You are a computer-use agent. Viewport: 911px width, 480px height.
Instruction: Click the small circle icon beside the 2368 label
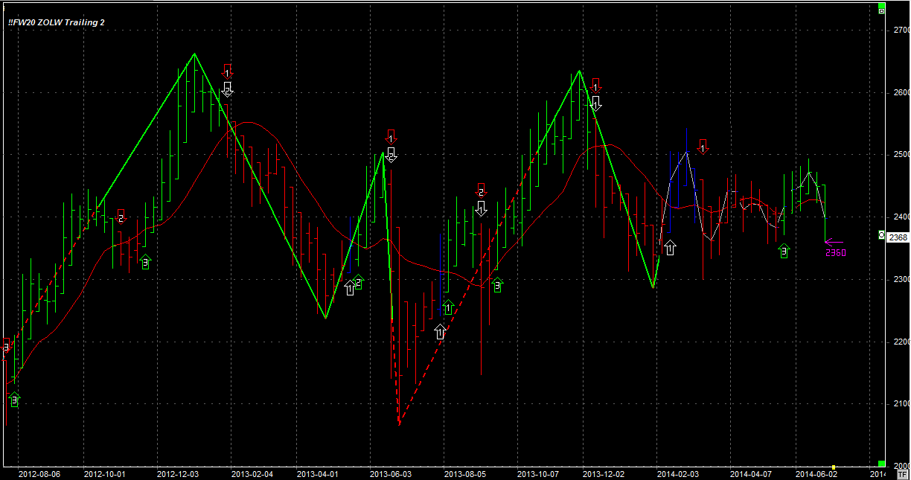pyautogui.click(x=882, y=235)
